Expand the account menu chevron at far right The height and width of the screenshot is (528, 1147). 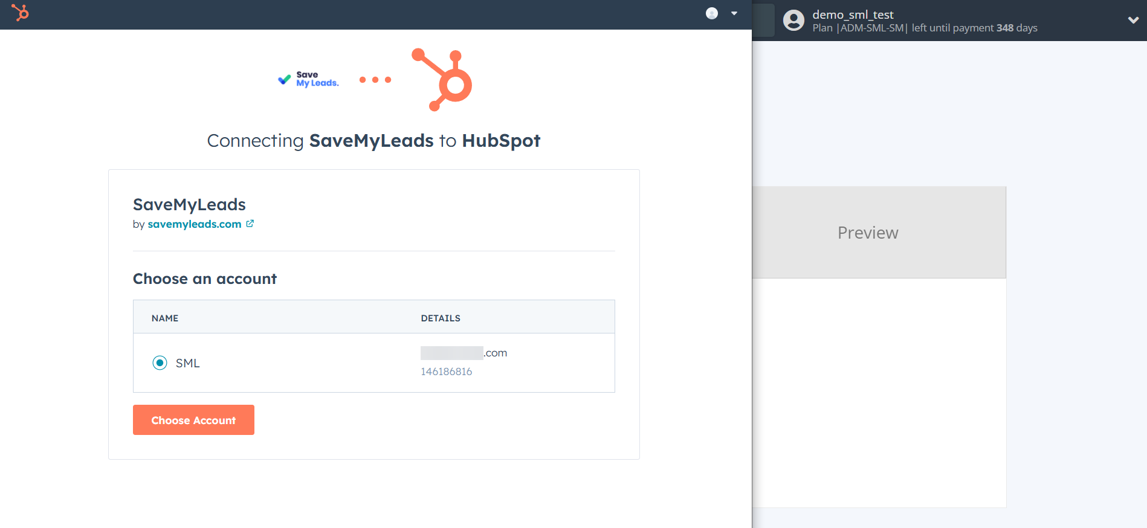click(x=1133, y=21)
